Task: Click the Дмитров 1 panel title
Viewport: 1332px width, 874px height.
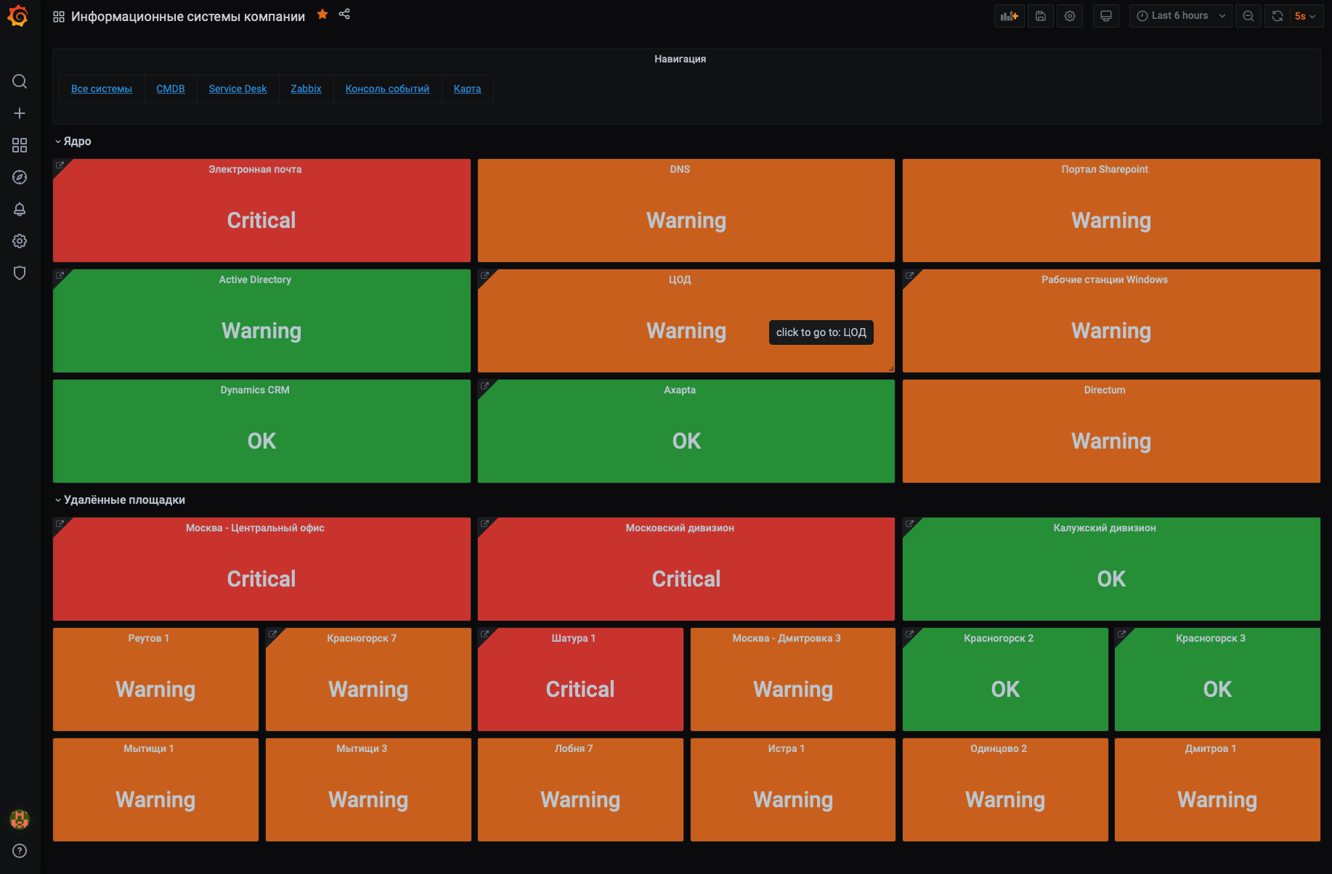Action: tap(1211, 748)
